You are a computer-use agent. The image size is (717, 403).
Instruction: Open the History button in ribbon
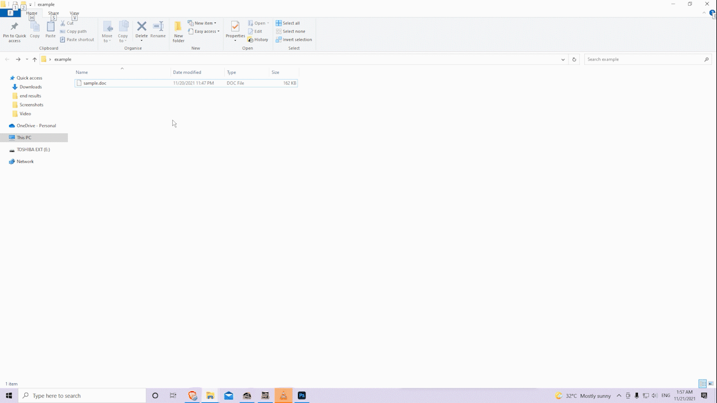[x=258, y=40]
